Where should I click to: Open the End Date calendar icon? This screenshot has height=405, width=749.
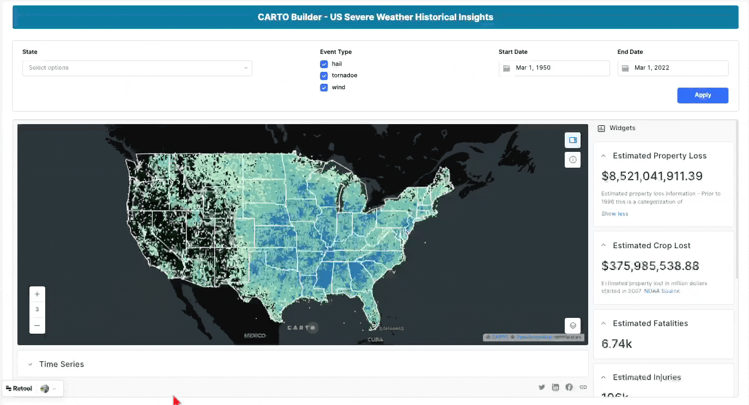(625, 68)
